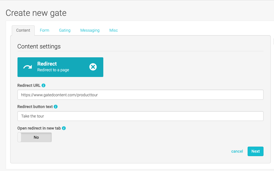Click the Redirect button text label
This screenshot has height=171, width=274.
[x=35, y=107]
